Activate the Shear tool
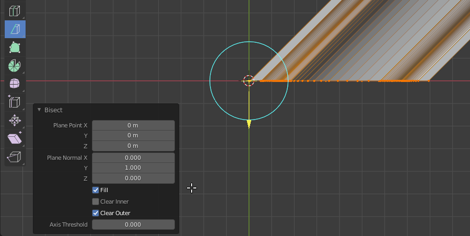 click(15, 138)
